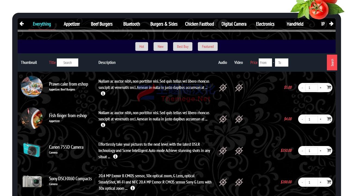
Task: Click the left arrow to scroll categories back
Action: [22, 24]
